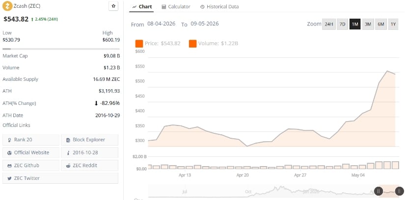The width and height of the screenshot is (405, 200).
Task: Click the 2.45% (24H) change value
Action: tap(46, 19)
